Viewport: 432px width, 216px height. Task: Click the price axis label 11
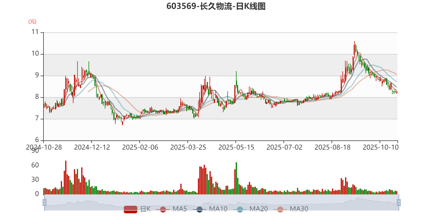pyautogui.click(x=35, y=32)
